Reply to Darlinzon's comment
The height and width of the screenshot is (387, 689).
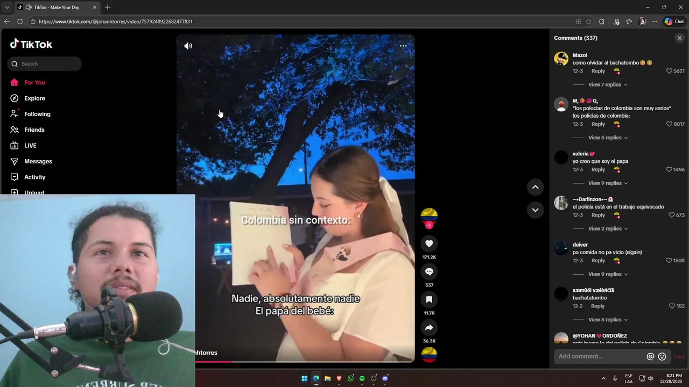click(598, 215)
